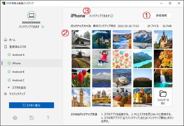Screen dimensions: 184x126
Task: Open the help question mark icon
Action: [48, 118]
